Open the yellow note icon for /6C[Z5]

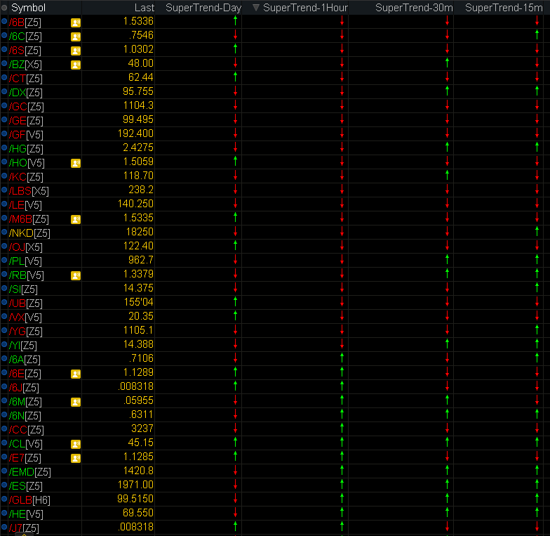[76, 37]
